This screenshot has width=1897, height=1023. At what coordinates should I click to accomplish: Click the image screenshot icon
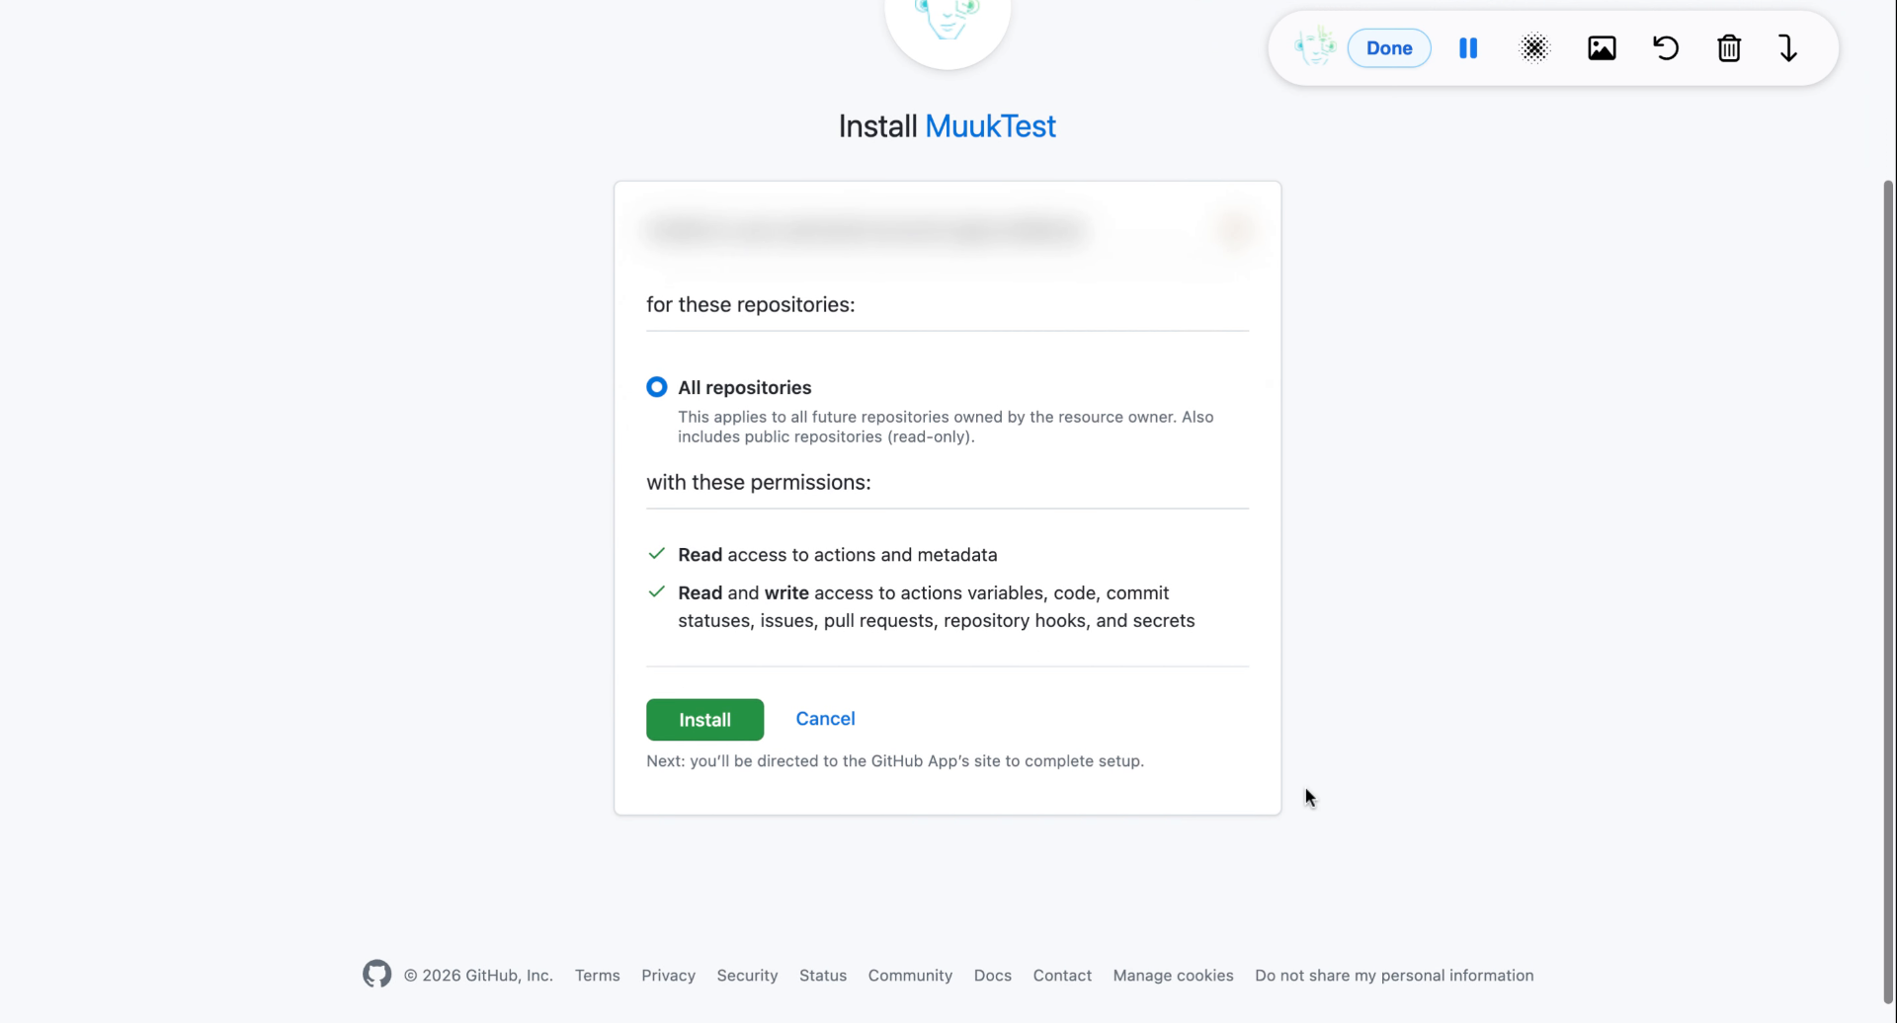pyautogui.click(x=1602, y=48)
